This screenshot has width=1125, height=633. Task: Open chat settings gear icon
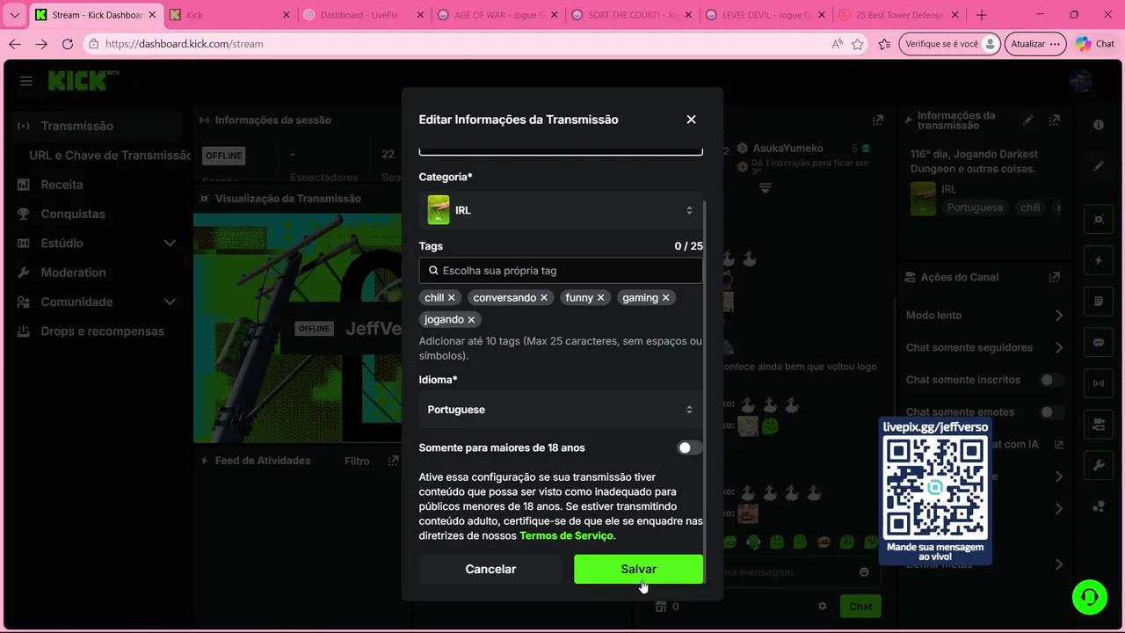tap(823, 606)
